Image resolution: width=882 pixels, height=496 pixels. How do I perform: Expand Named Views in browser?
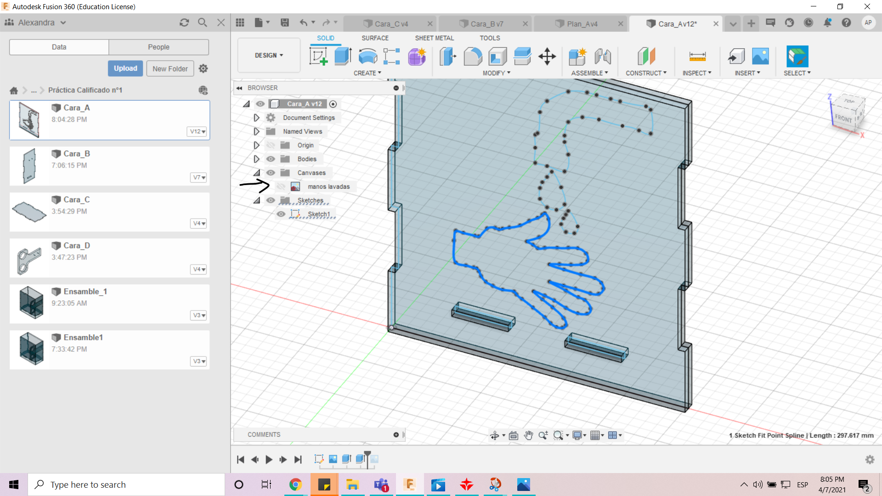click(x=256, y=131)
